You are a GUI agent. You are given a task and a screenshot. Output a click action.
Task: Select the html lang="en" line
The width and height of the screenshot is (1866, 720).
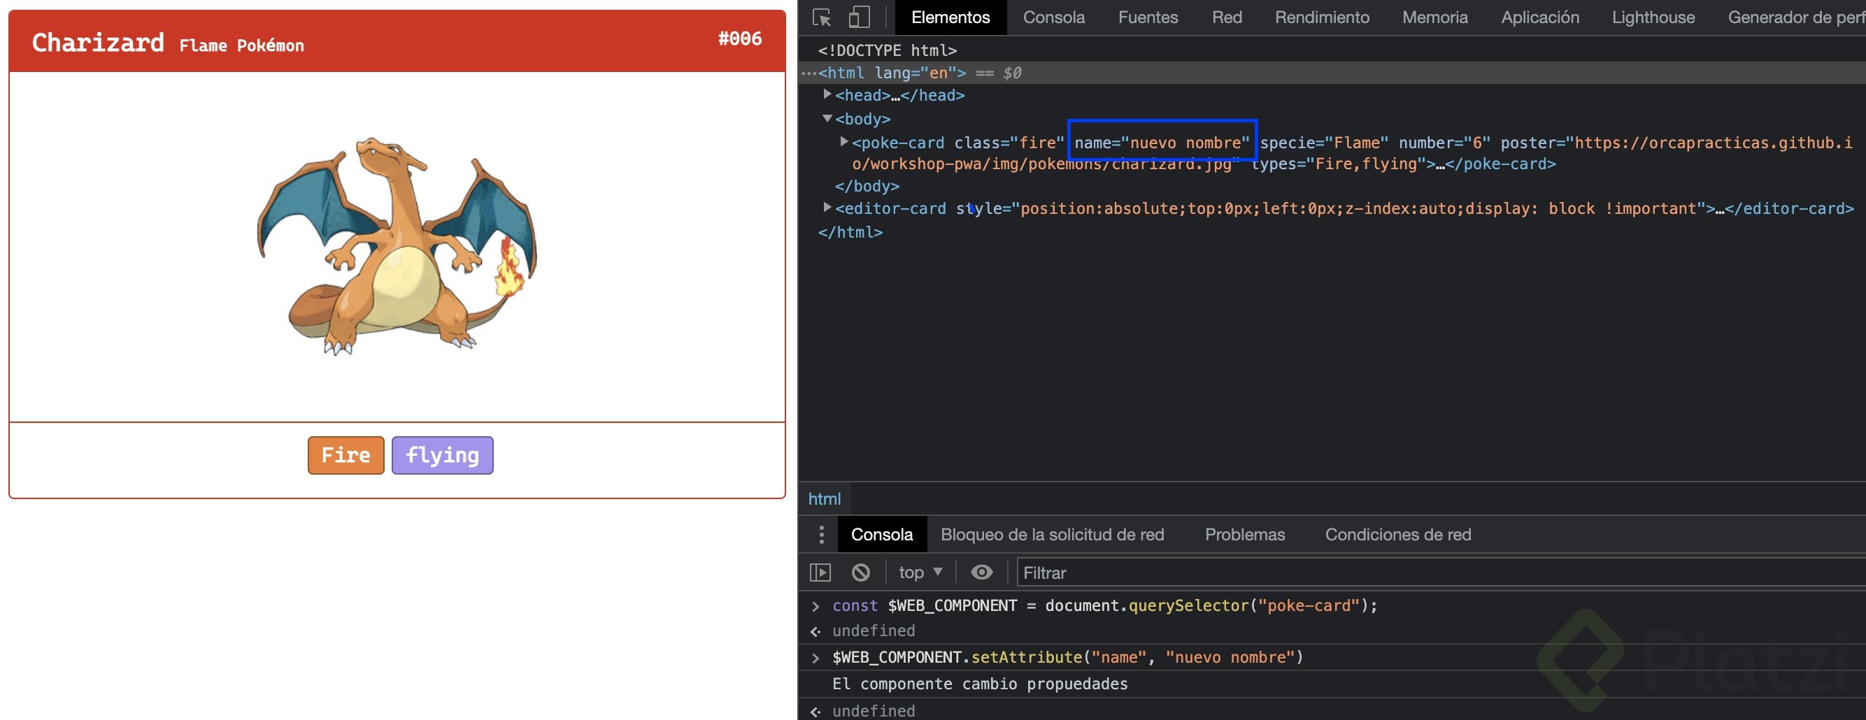pos(1332,73)
